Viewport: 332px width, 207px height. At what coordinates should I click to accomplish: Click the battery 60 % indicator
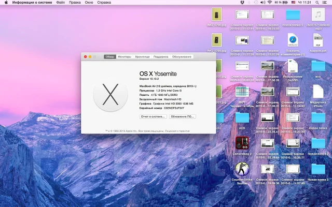click(281, 3)
